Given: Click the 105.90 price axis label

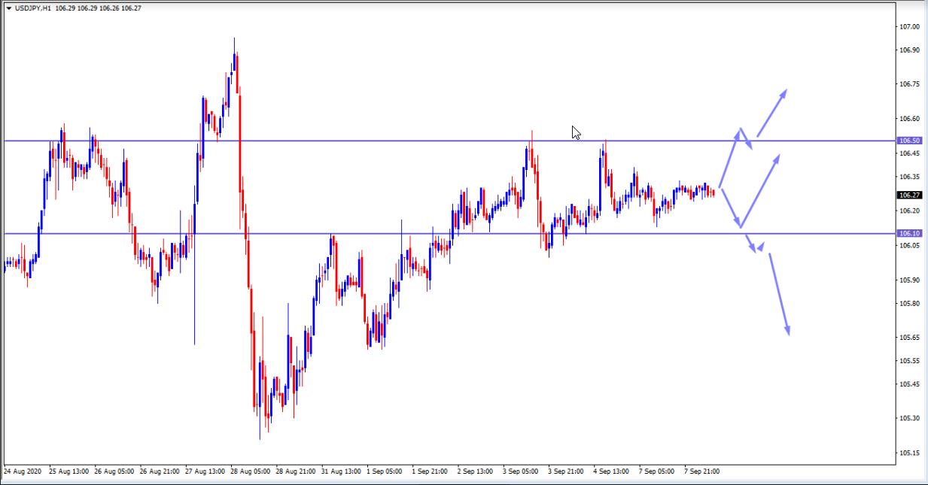Looking at the screenshot, I should pyautogui.click(x=909, y=280).
